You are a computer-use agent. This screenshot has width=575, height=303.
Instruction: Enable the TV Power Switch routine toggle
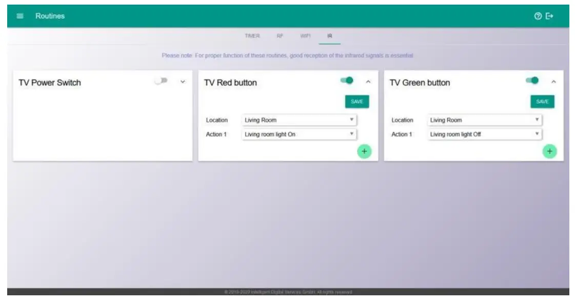coord(161,81)
